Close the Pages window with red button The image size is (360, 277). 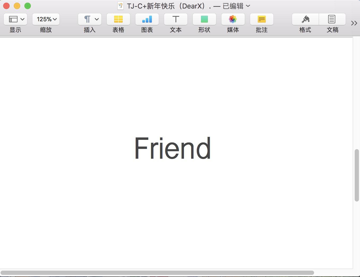[6, 6]
